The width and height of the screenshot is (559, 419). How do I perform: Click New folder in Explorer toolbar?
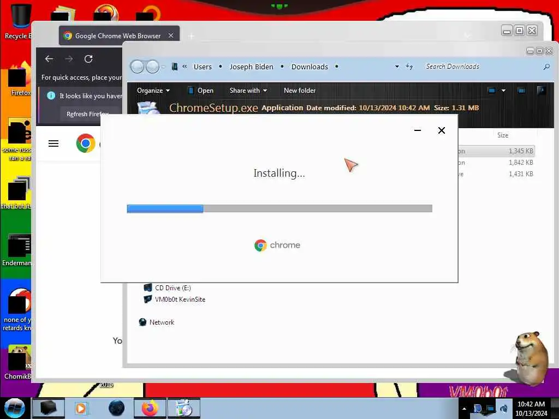[x=300, y=91]
